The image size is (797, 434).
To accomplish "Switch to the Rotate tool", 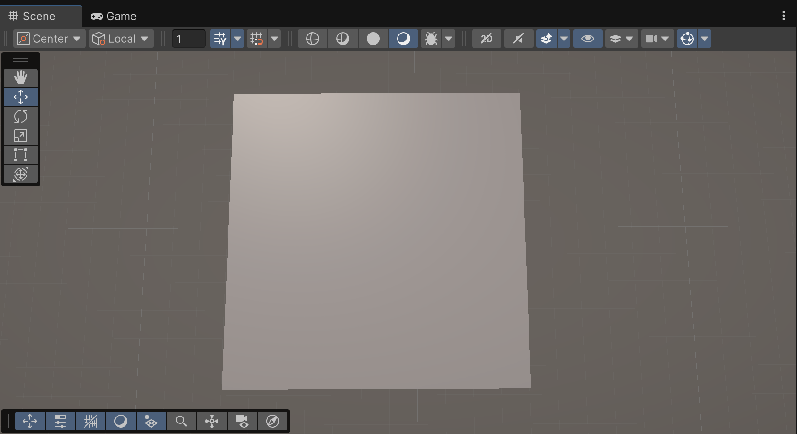I will coord(21,116).
